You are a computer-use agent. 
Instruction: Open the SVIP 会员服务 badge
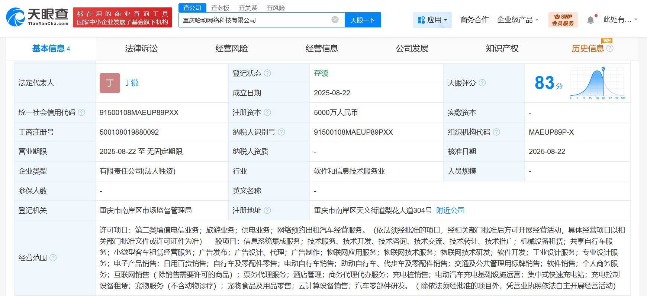point(563,20)
